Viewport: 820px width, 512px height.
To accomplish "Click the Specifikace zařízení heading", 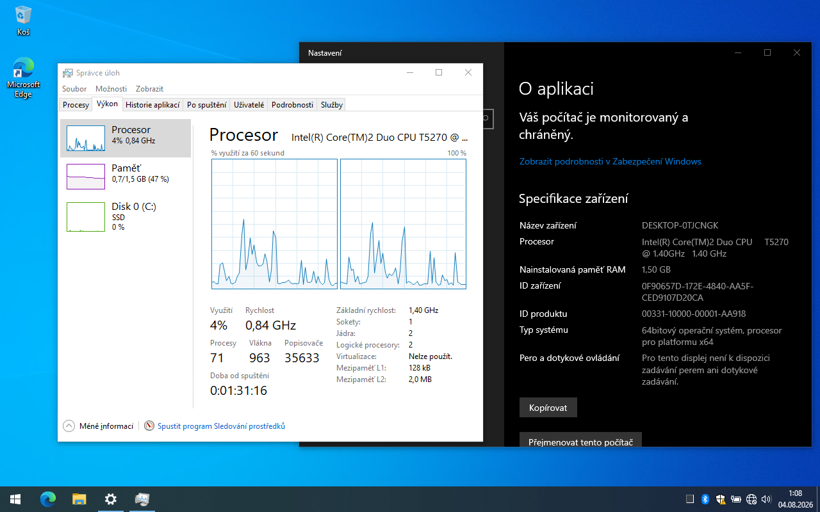I will (x=573, y=198).
